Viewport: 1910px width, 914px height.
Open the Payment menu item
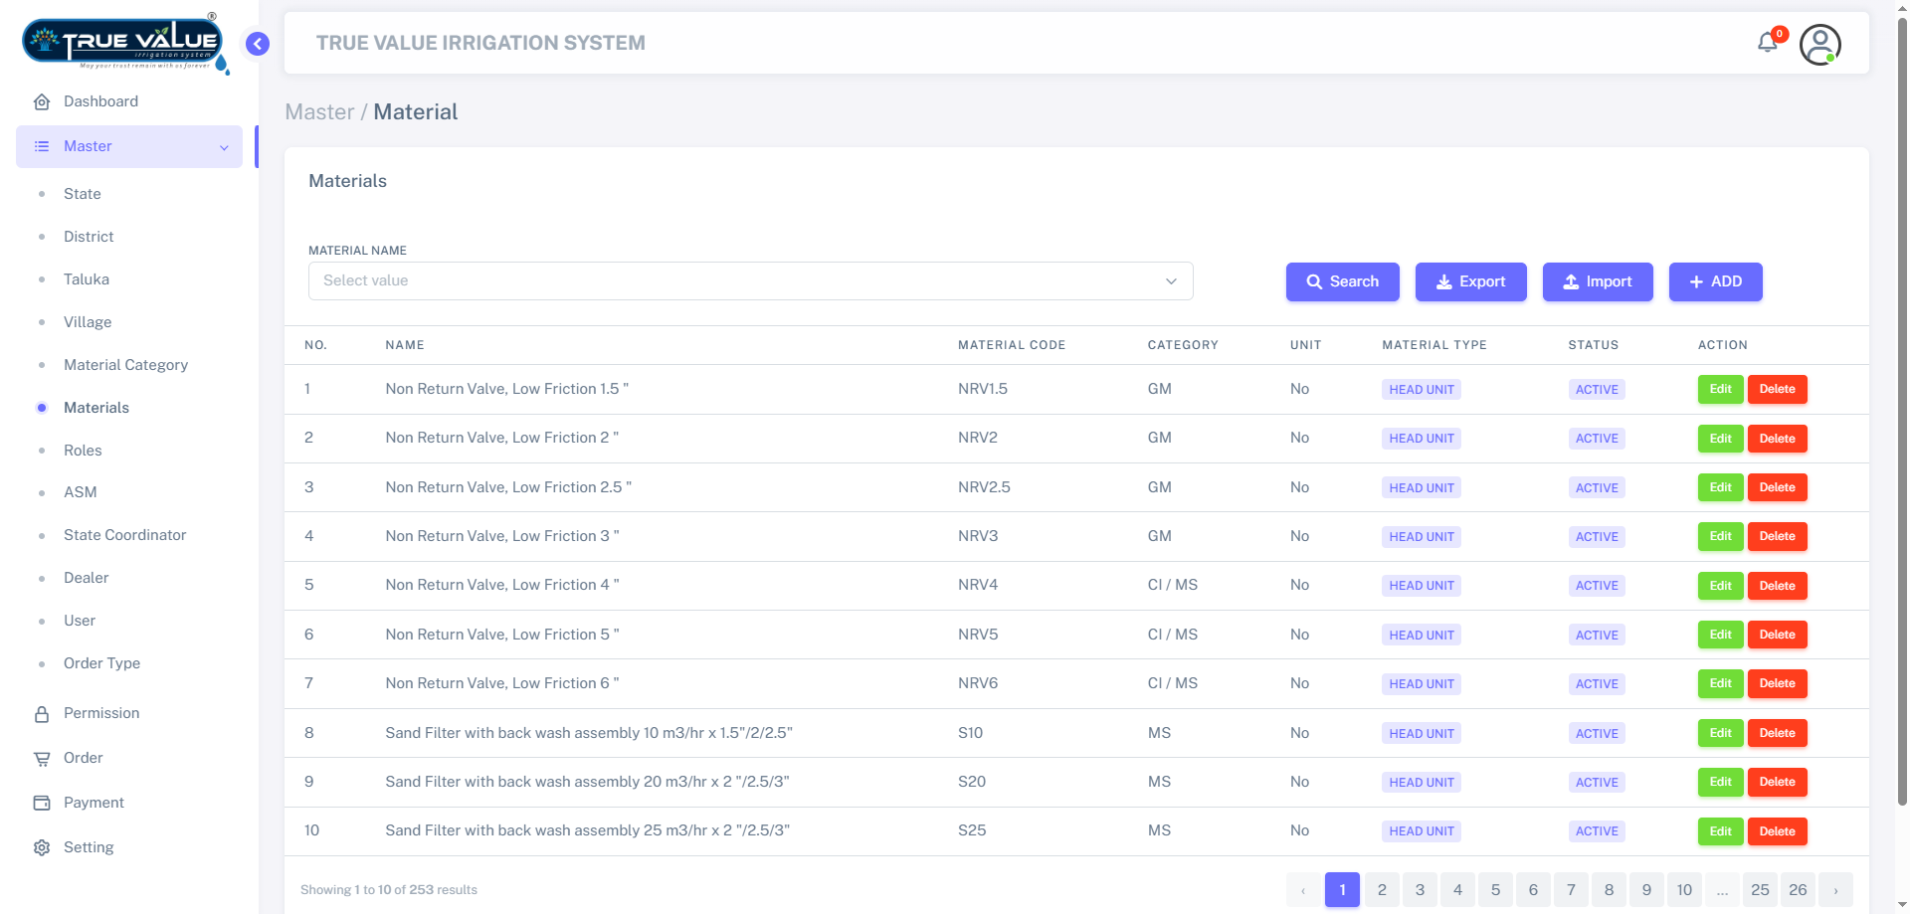pos(94,803)
